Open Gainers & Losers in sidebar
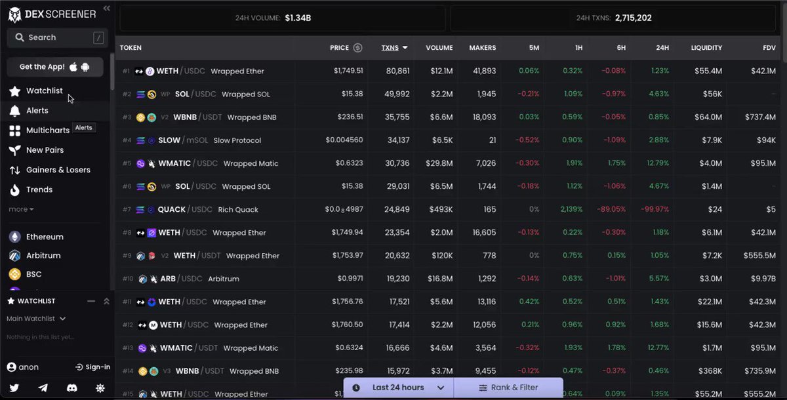The width and height of the screenshot is (787, 400). pyautogui.click(x=58, y=170)
